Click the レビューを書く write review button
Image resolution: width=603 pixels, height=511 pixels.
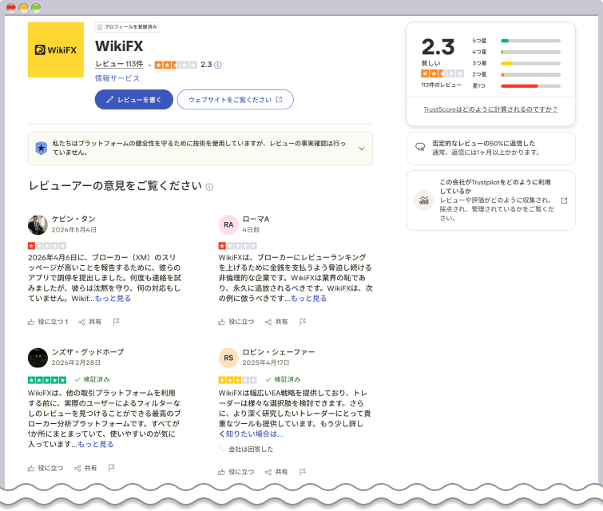[134, 100]
